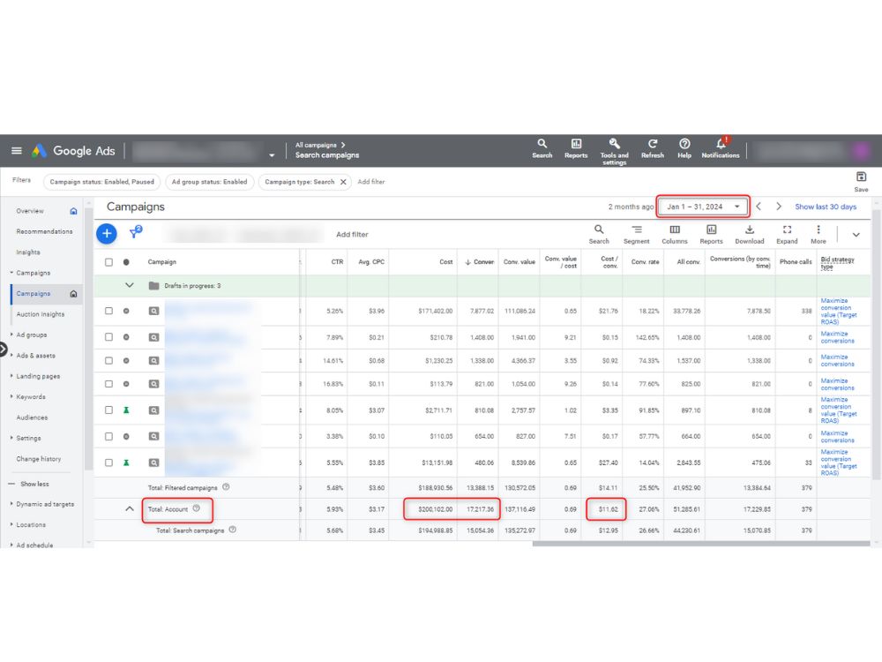Click help icon beside Total: Account
The width and height of the screenshot is (882, 662).
(197, 508)
